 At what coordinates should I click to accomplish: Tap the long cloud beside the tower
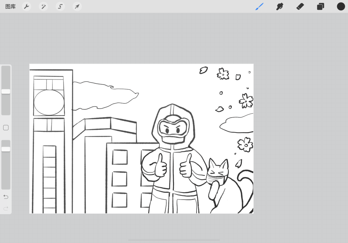[x=103, y=95]
